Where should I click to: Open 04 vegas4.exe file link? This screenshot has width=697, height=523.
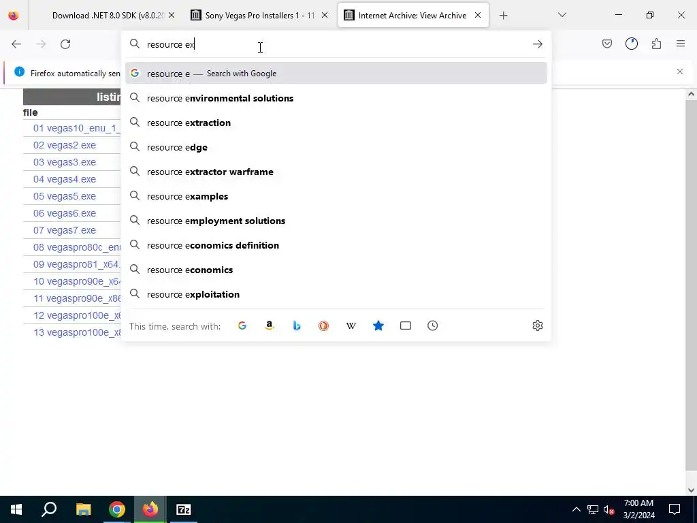65,179
